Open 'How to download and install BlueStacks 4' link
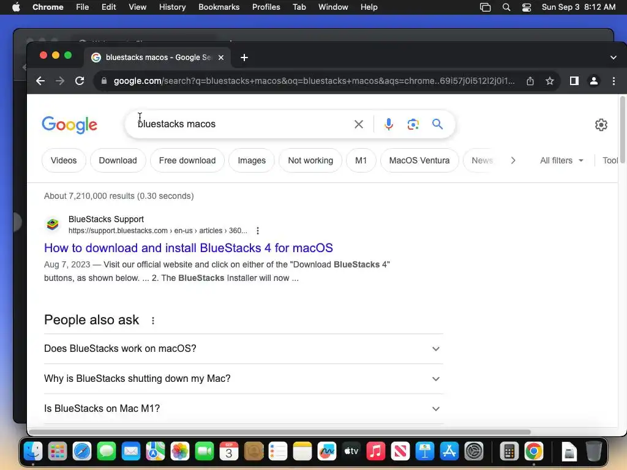This screenshot has height=470, width=627. coord(189,248)
